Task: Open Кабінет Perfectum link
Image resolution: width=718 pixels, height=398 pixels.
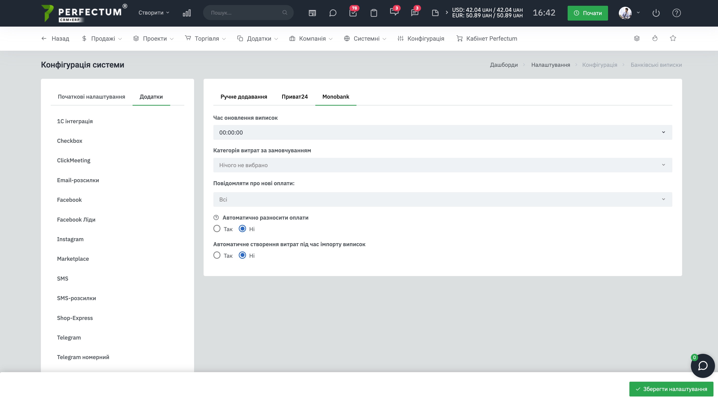Action: click(487, 38)
